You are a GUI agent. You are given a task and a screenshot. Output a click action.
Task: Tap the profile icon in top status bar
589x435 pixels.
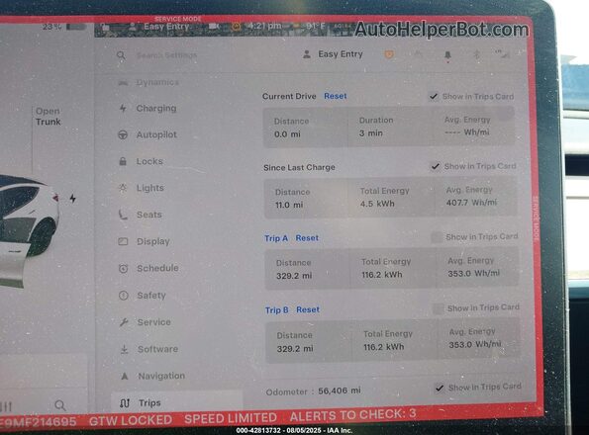coord(132,27)
